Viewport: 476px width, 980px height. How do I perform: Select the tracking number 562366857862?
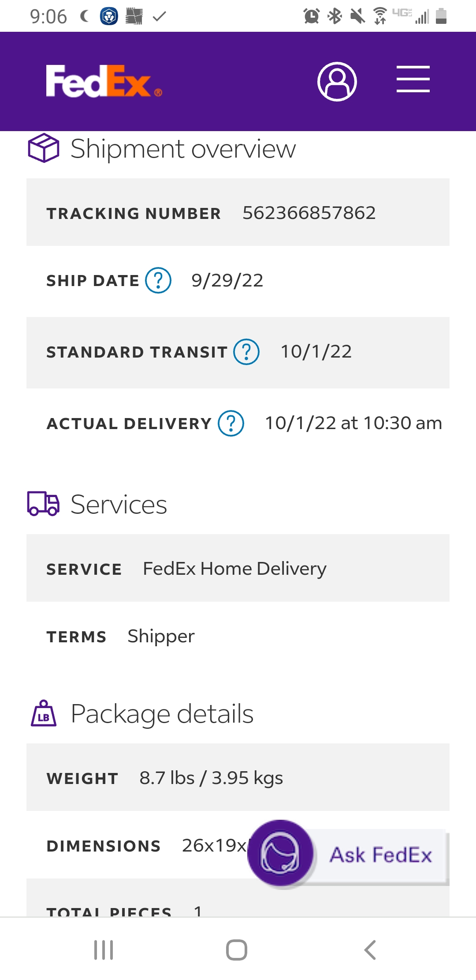309,213
